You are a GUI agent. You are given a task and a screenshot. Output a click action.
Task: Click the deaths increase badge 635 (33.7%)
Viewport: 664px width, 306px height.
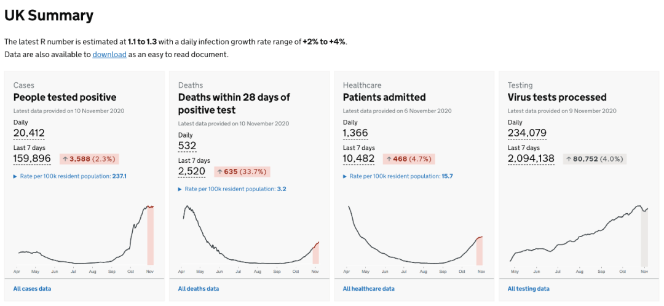242,172
